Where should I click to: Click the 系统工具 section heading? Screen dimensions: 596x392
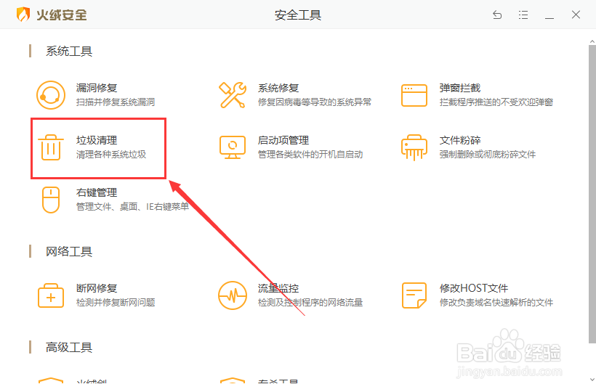click(x=69, y=52)
